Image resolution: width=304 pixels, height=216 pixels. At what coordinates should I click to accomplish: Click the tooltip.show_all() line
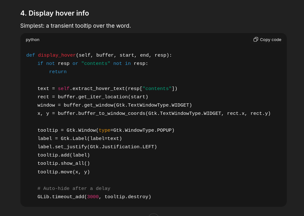click(x=64, y=164)
